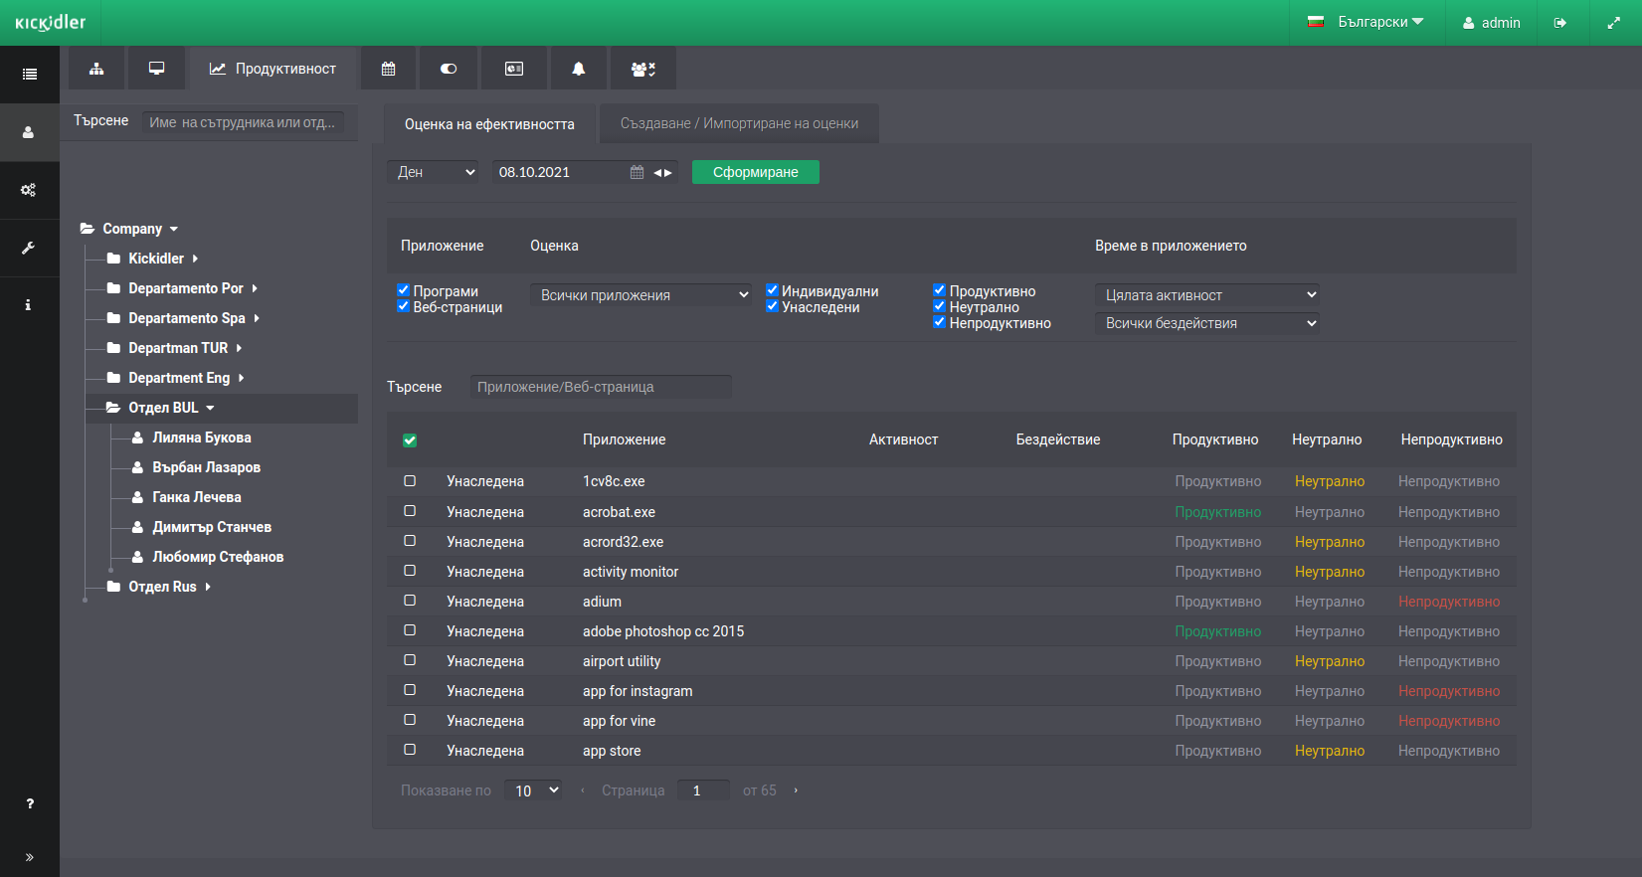Select the Оценка на ефективността tab
Image resolution: width=1642 pixels, height=877 pixels.
click(x=489, y=124)
